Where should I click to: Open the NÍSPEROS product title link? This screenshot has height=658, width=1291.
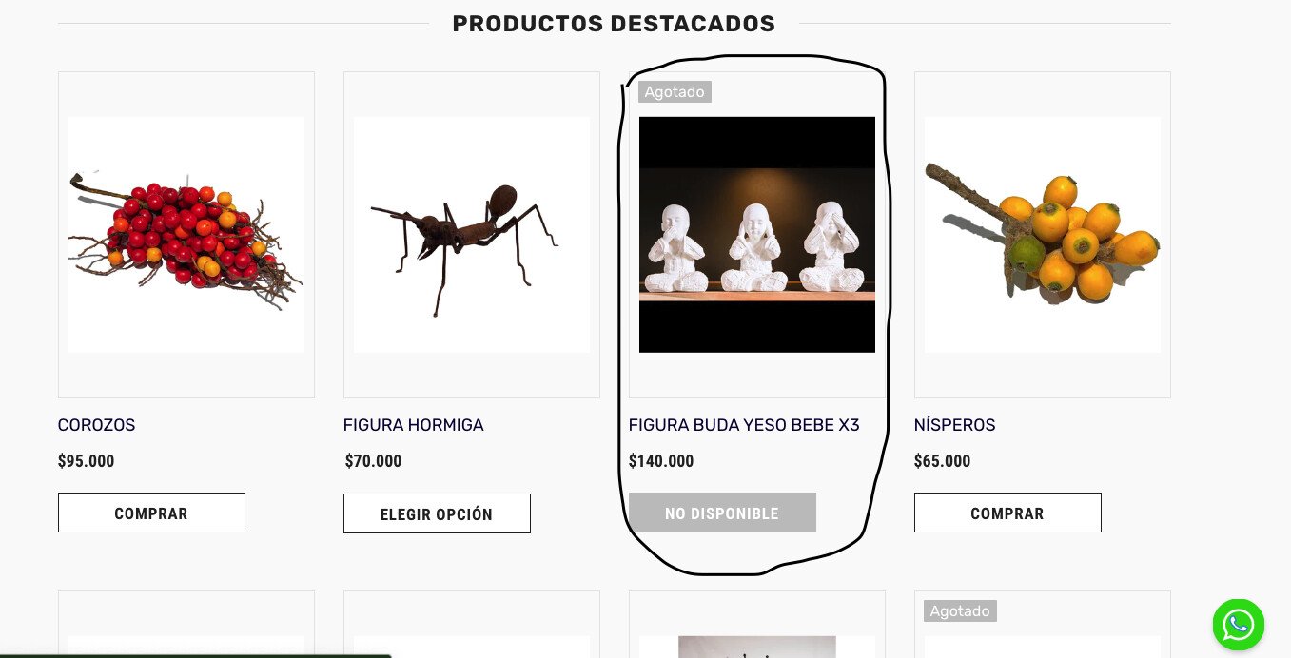[x=954, y=425]
